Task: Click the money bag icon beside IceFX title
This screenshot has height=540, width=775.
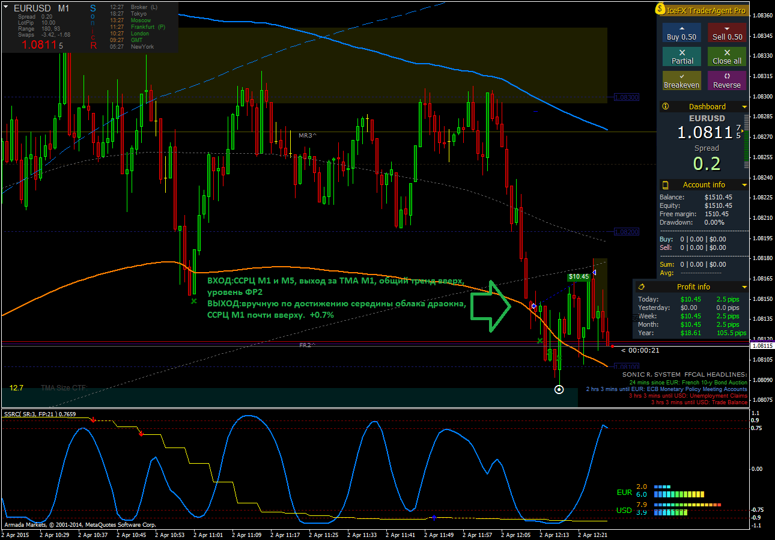Action: (660, 10)
